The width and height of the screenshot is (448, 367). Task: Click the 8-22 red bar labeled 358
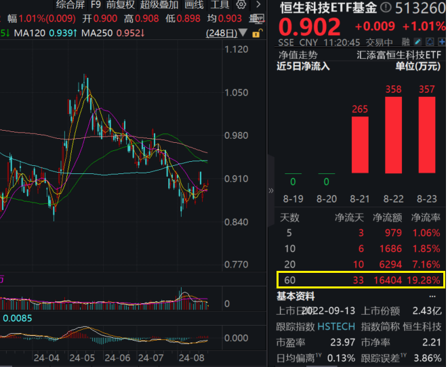pyautogui.click(x=393, y=135)
